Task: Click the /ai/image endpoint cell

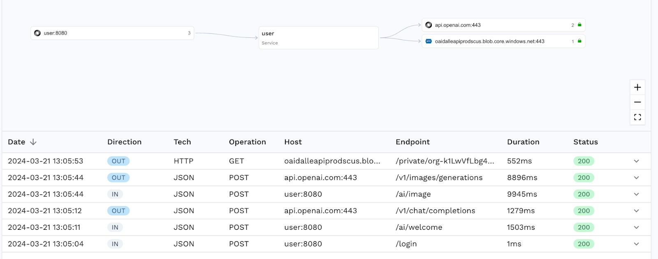Action: click(413, 194)
